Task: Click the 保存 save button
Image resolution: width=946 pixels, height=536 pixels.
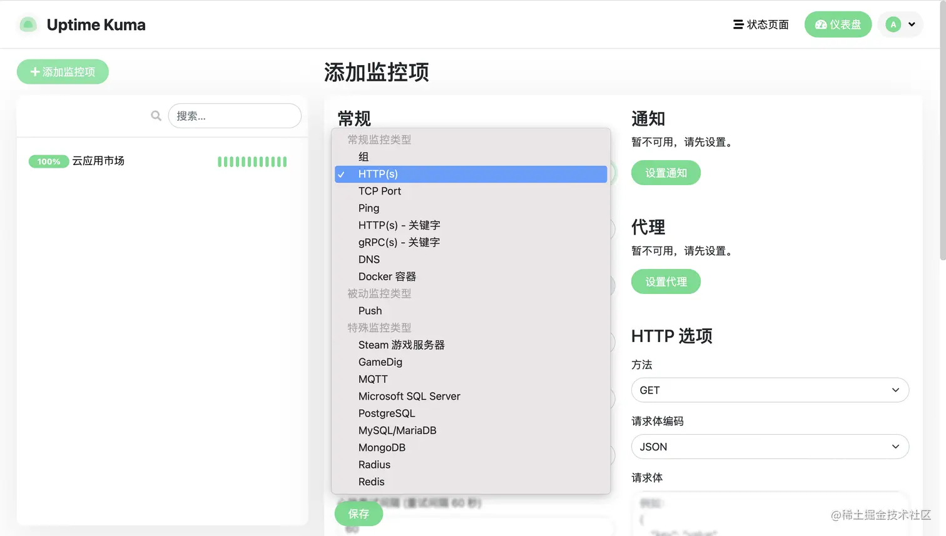Action: point(359,514)
